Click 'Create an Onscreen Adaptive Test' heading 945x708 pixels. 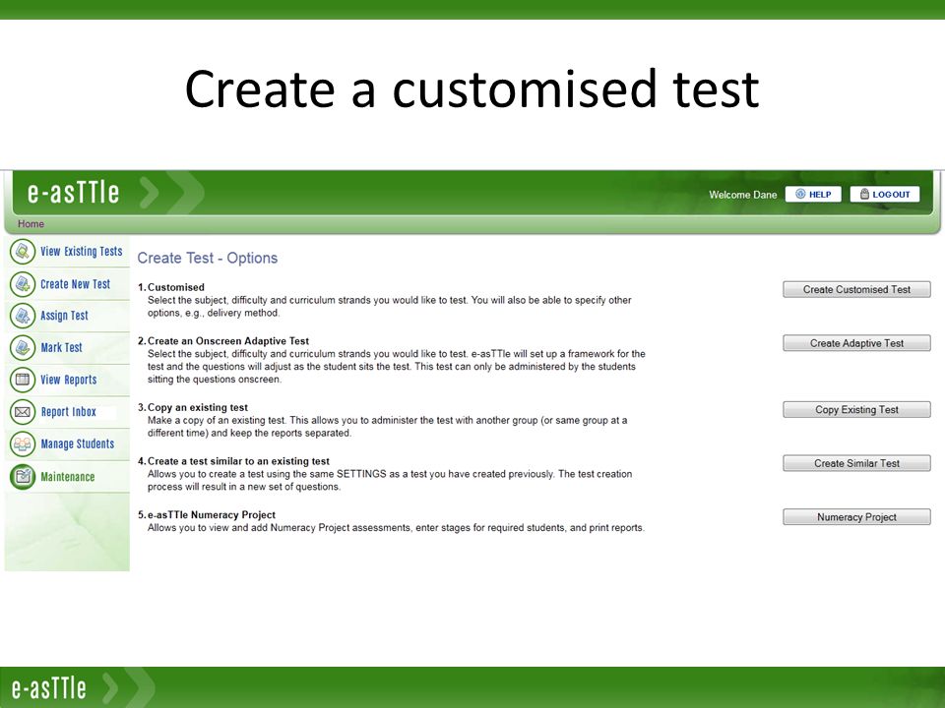tap(228, 341)
